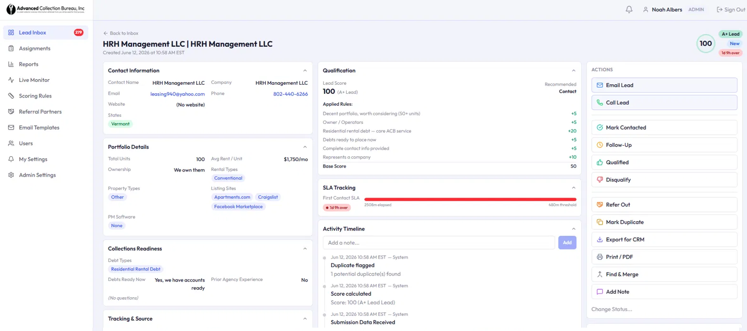Click the Lead Inbox grid icon
This screenshot has height=331, width=747.
11,33
